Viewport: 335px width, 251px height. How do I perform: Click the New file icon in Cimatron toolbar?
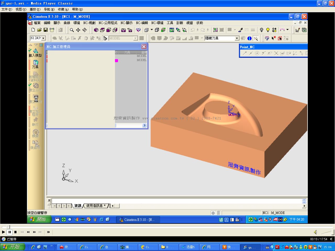click(x=33, y=30)
